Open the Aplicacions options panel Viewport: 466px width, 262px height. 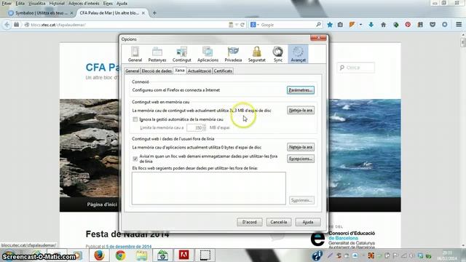pyautogui.click(x=208, y=54)
